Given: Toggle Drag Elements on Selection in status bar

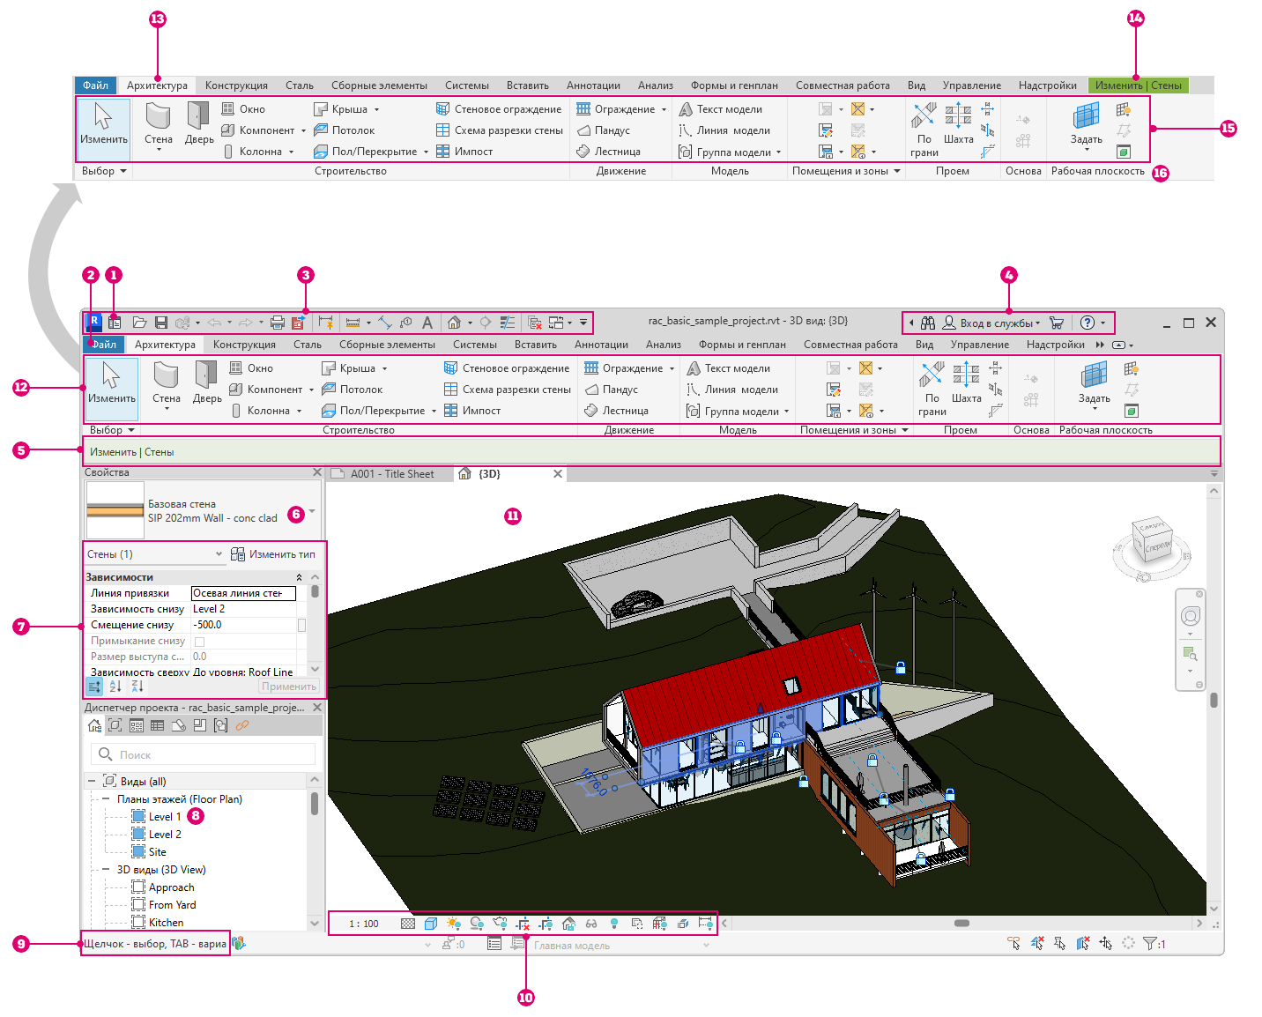Looking at the screenshot, I should click(1106, 944).
